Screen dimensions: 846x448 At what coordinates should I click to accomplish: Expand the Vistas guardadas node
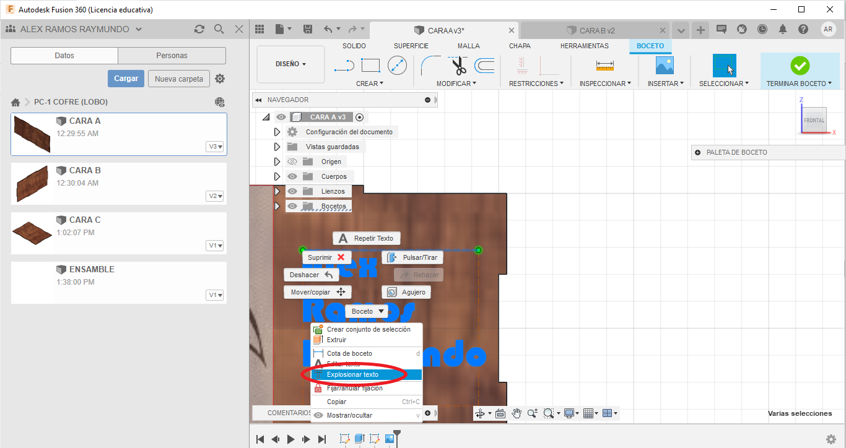pos(277,147)
